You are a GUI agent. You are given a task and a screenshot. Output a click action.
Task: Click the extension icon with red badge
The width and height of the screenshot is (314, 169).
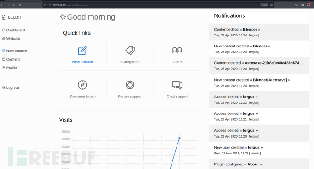click(x=309, y=5)
